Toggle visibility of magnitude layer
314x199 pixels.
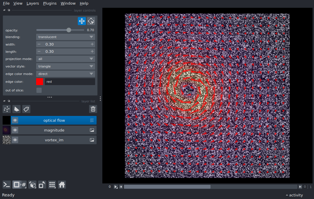tap(15, 130)
